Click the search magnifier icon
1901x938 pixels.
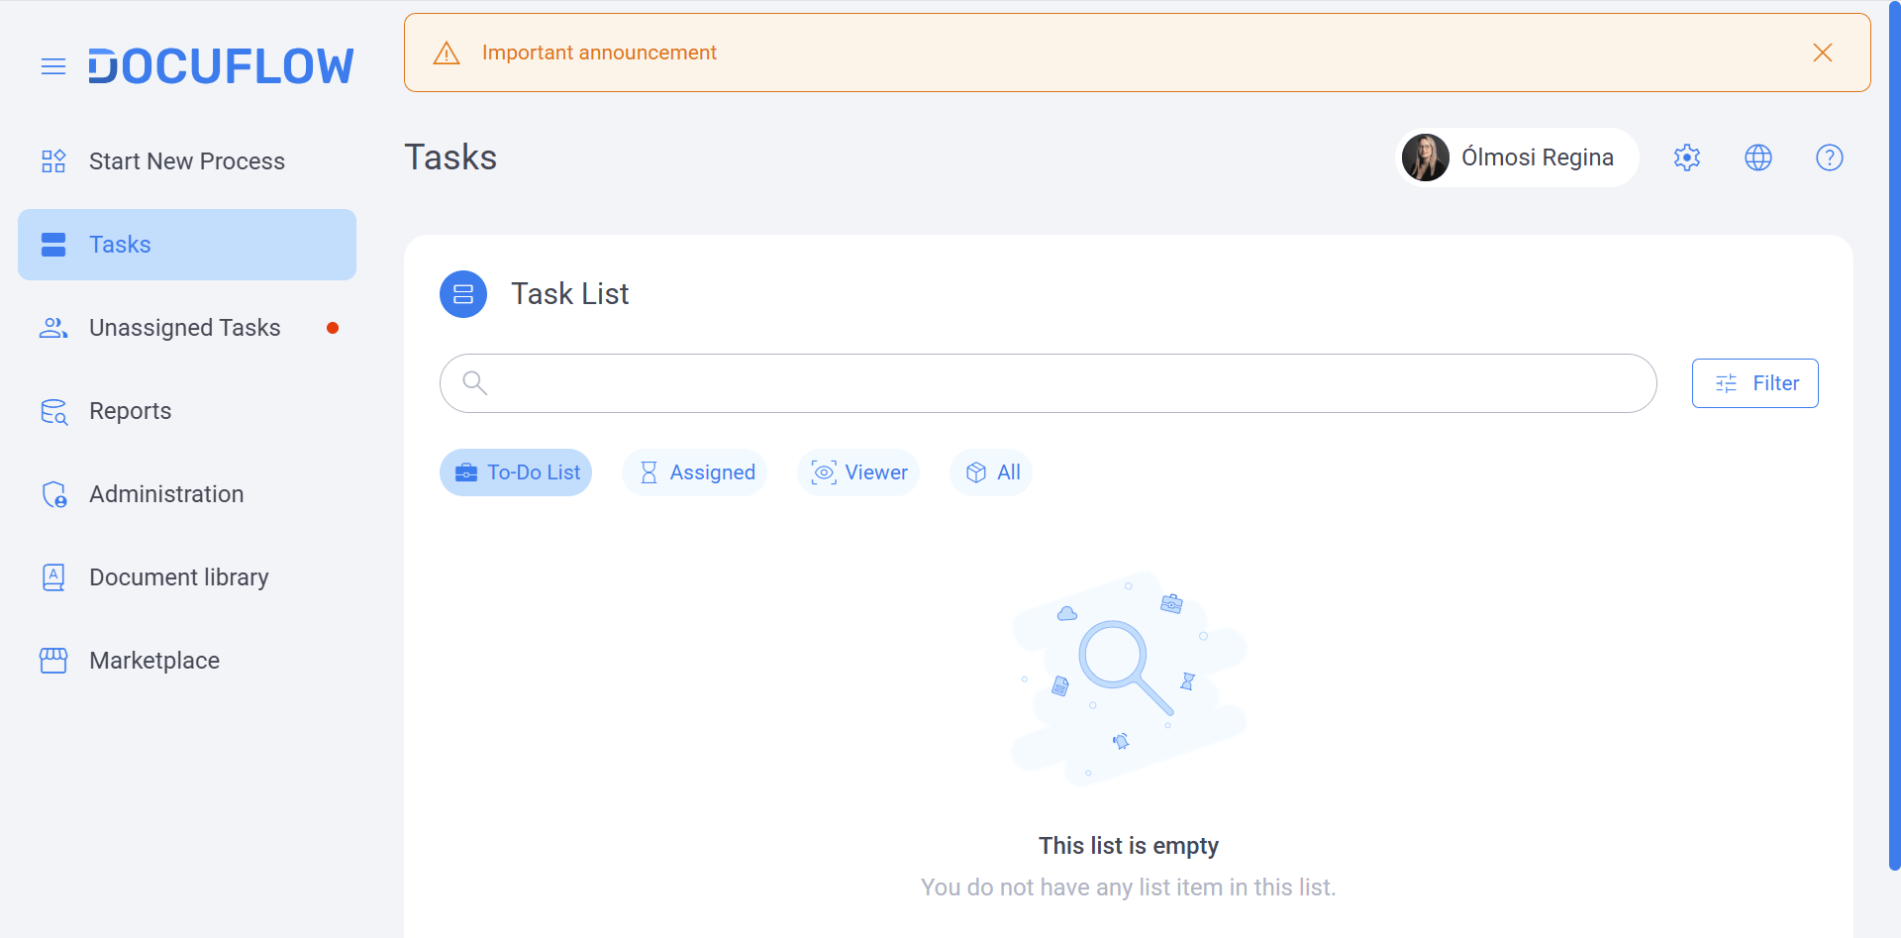[x=475, y=383]
